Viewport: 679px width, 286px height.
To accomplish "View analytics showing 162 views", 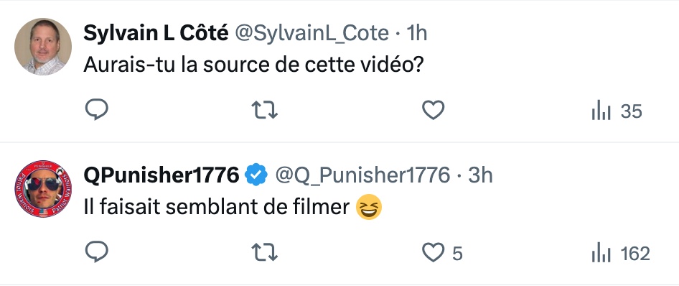I will tap(621, 253).
